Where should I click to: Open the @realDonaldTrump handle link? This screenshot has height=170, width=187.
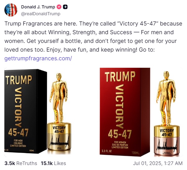(x=40, y=14)
